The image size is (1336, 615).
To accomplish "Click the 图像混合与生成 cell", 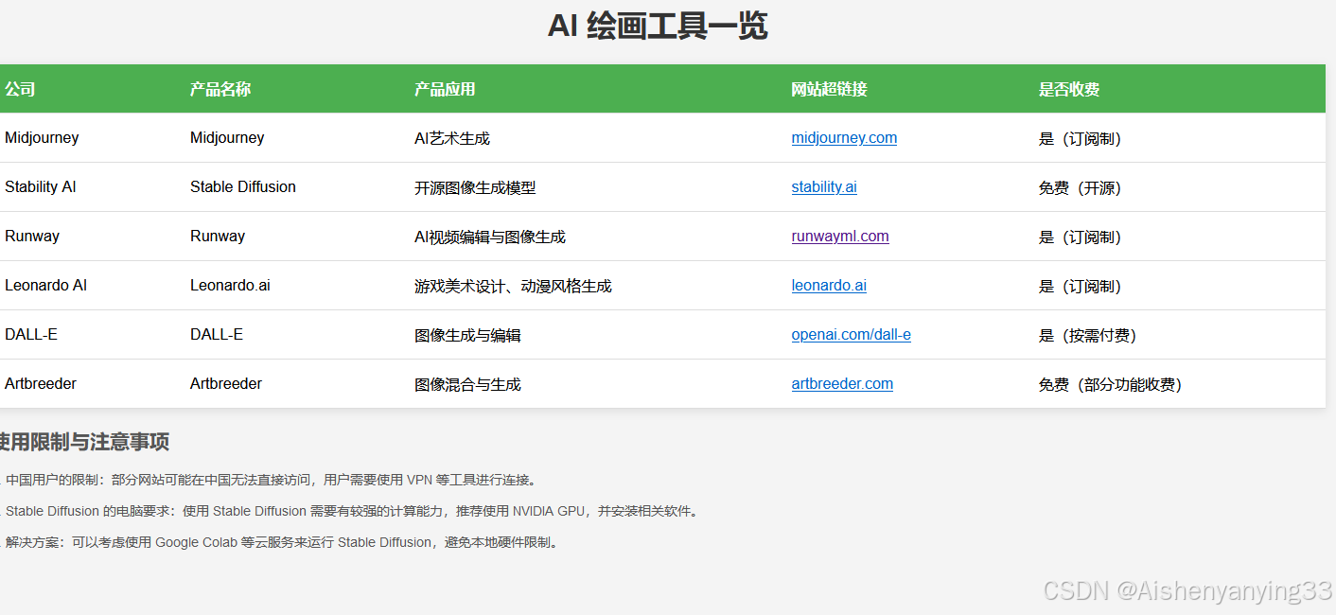I will pyautogui.click(x=467, y=384).
